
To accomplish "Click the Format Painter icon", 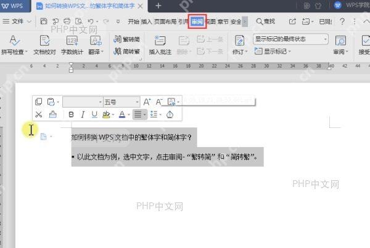I will coord(52,114).
